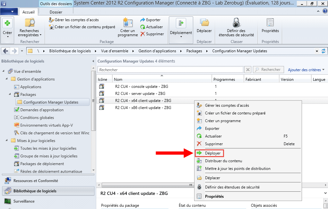Click the Déplacer folder icon in ribbon

204,23
